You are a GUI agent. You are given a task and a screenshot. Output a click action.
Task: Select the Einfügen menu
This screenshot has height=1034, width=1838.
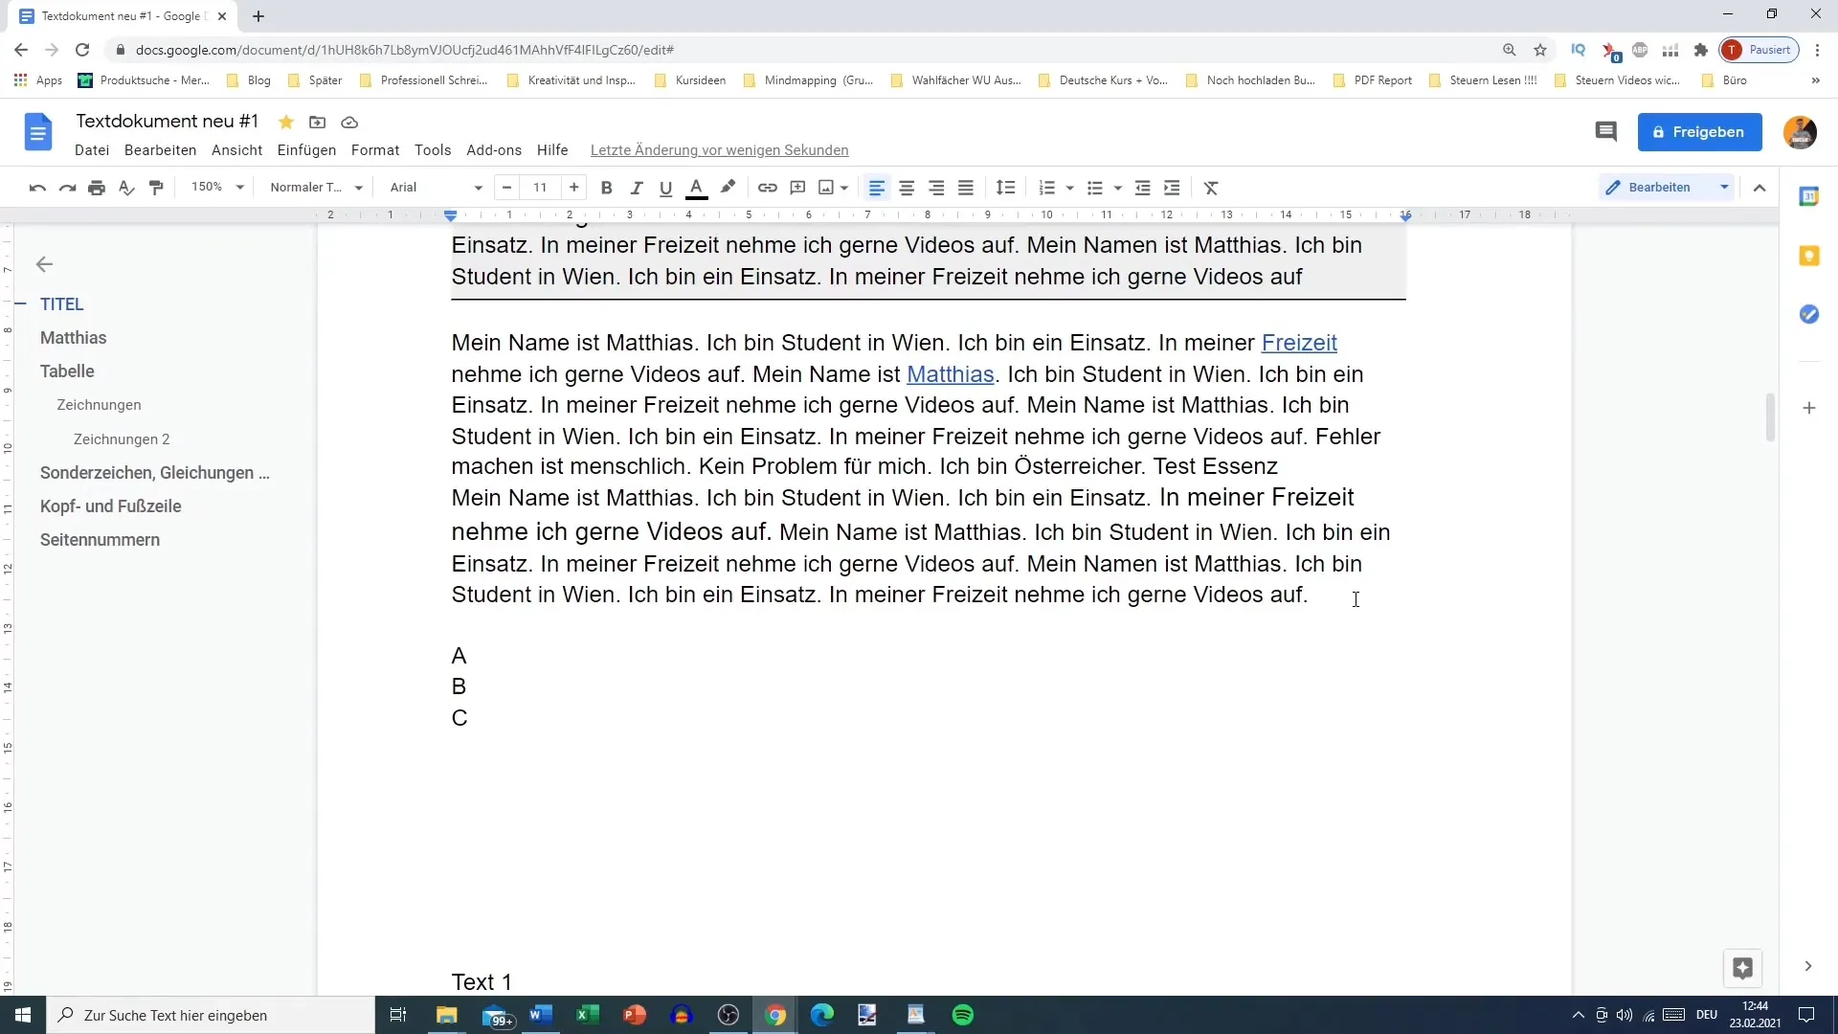(x=306, y=150)
